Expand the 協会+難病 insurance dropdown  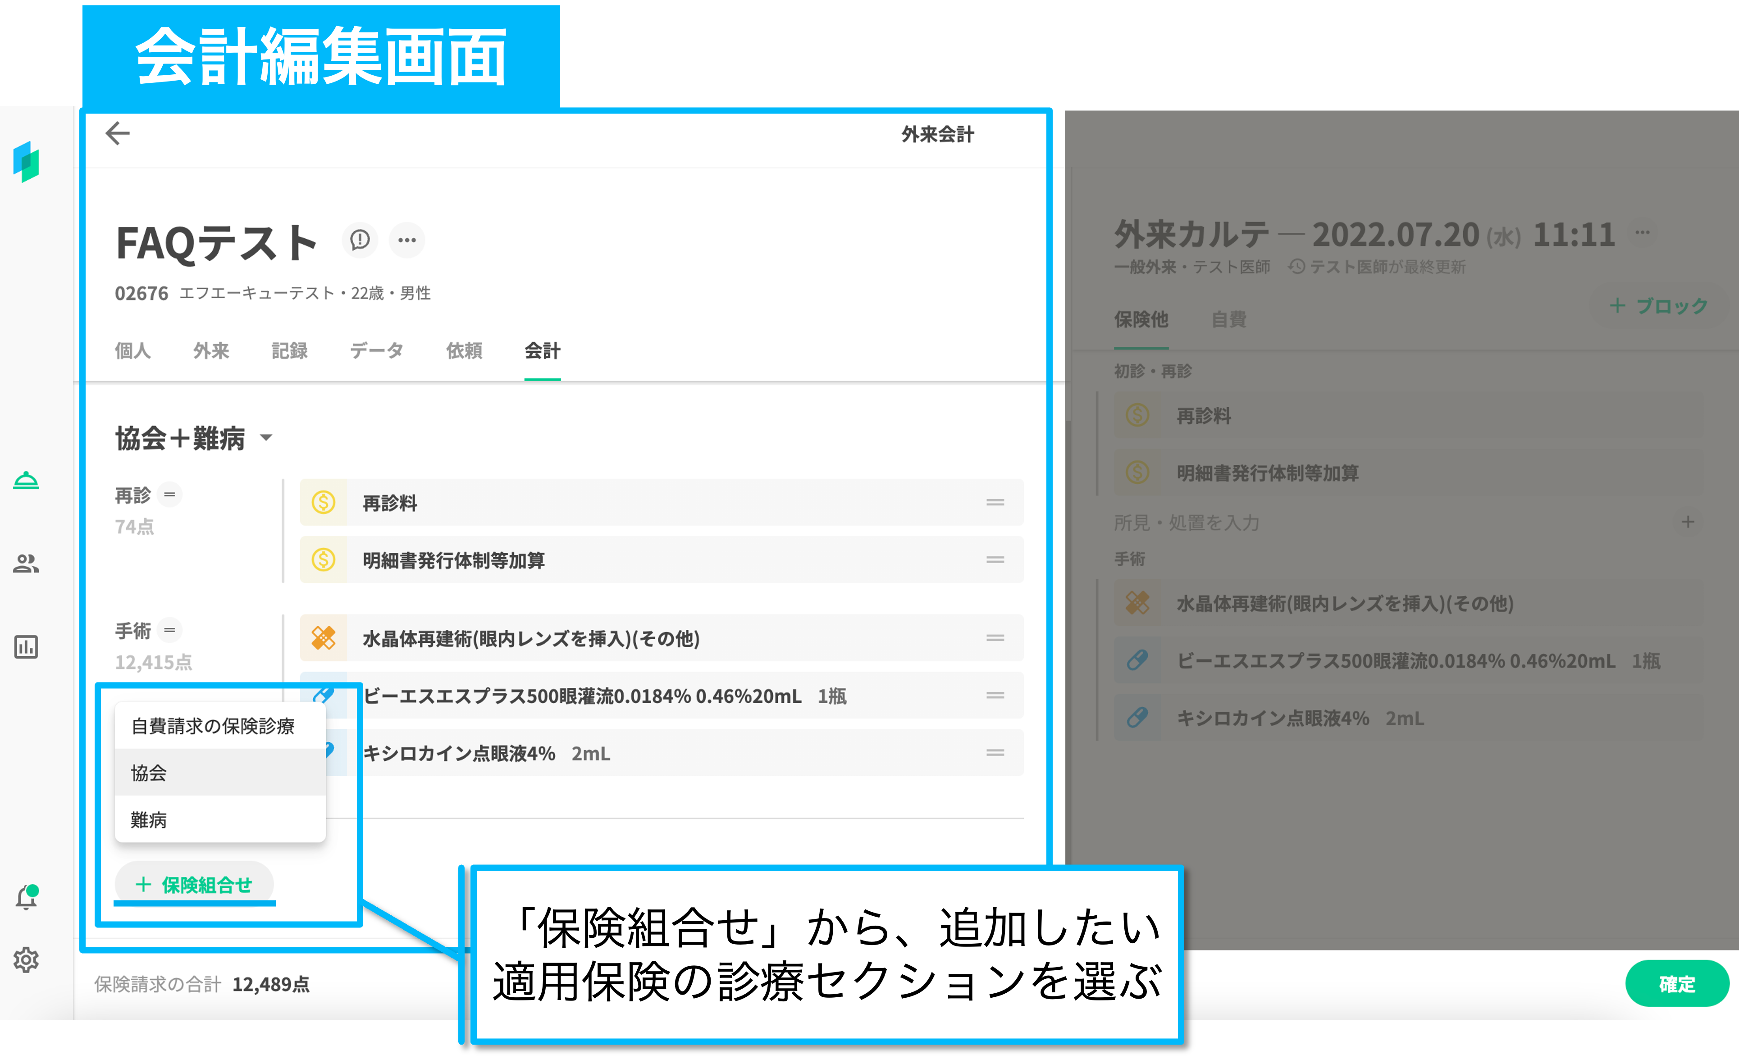click(266, 437)
